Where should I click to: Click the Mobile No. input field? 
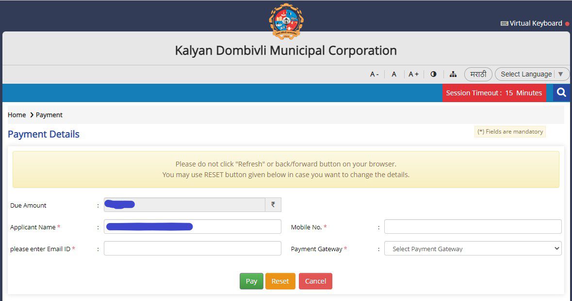[x=472, y=226]
